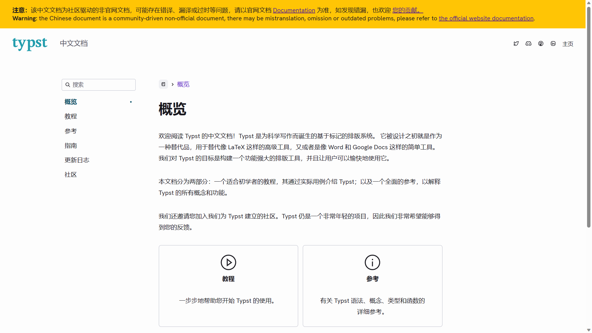This screenshot has width=592, height=333.
Task: Select the play icon on the 教程 card
Action: [x=228, y=262]
